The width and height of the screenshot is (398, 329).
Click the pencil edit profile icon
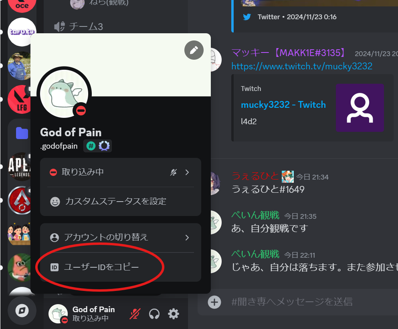click(x=194, y=50)
